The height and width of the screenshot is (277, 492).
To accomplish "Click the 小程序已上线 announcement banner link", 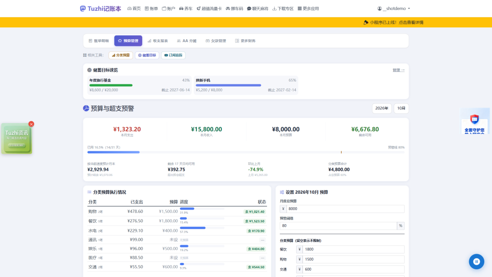I will pos(394,22).
